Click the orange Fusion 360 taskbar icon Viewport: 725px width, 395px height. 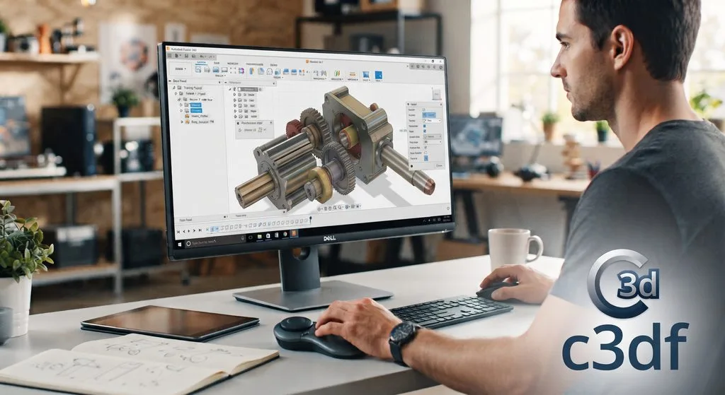294,233
